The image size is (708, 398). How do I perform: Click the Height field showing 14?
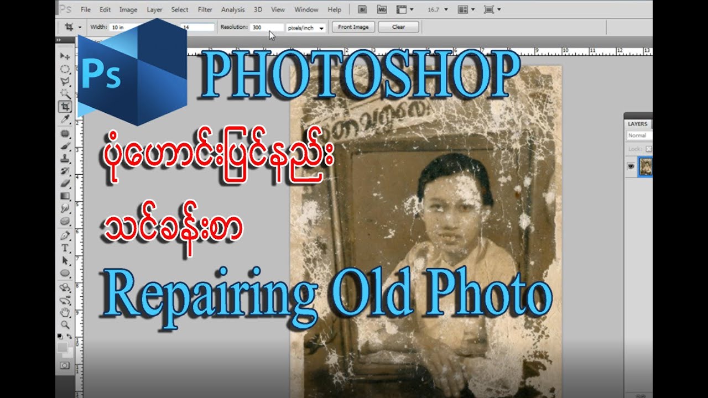tap(197, 27)
